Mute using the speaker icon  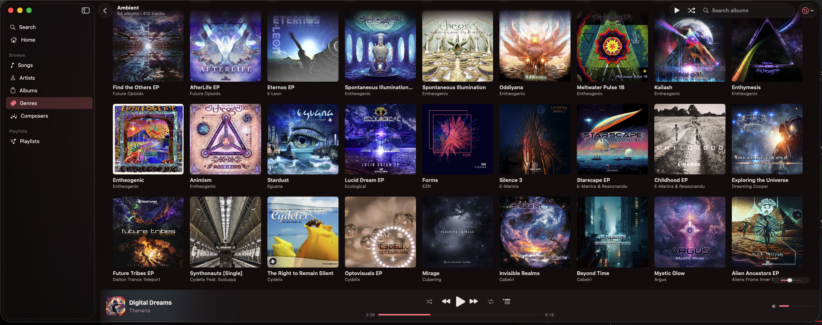[x=774, y=306]
